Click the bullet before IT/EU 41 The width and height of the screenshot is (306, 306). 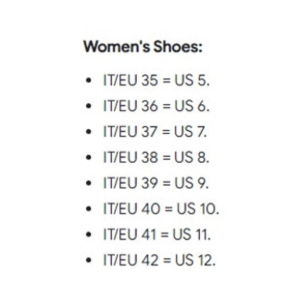(88, 234)
